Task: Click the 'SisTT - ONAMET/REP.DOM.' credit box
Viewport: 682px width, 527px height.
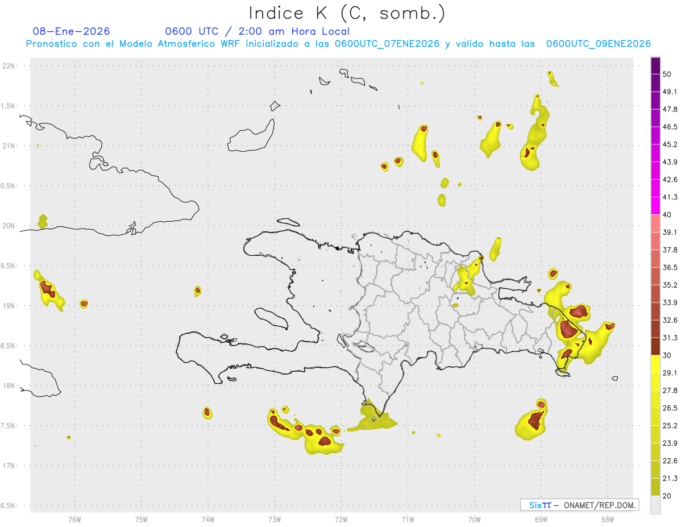Action: tap(580, 505)
